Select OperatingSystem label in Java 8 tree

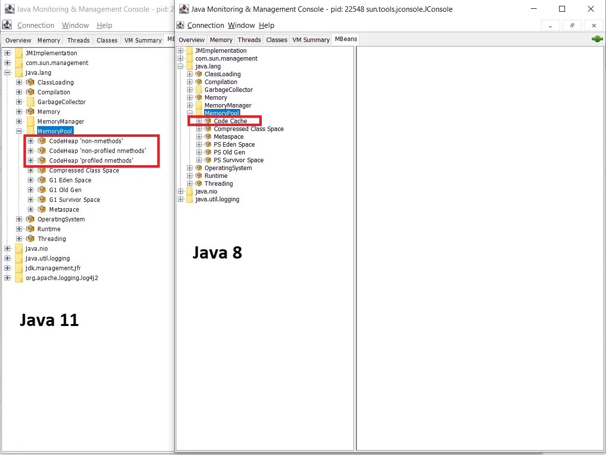pyautogui.click(x=228, y=168)
